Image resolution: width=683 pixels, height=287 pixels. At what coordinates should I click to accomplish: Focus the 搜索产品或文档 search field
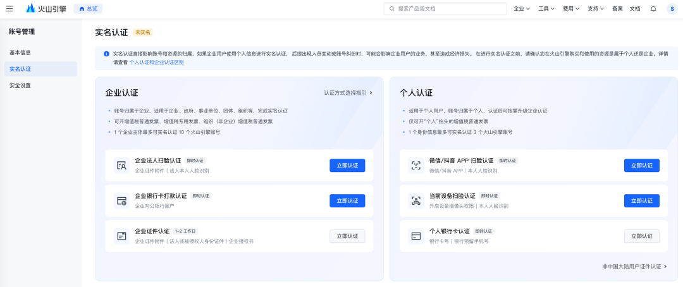(x=445, y=9)
